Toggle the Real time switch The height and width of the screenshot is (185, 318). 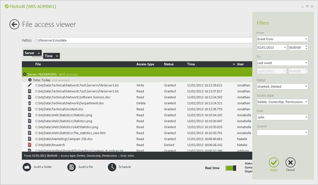click(231, 168)
